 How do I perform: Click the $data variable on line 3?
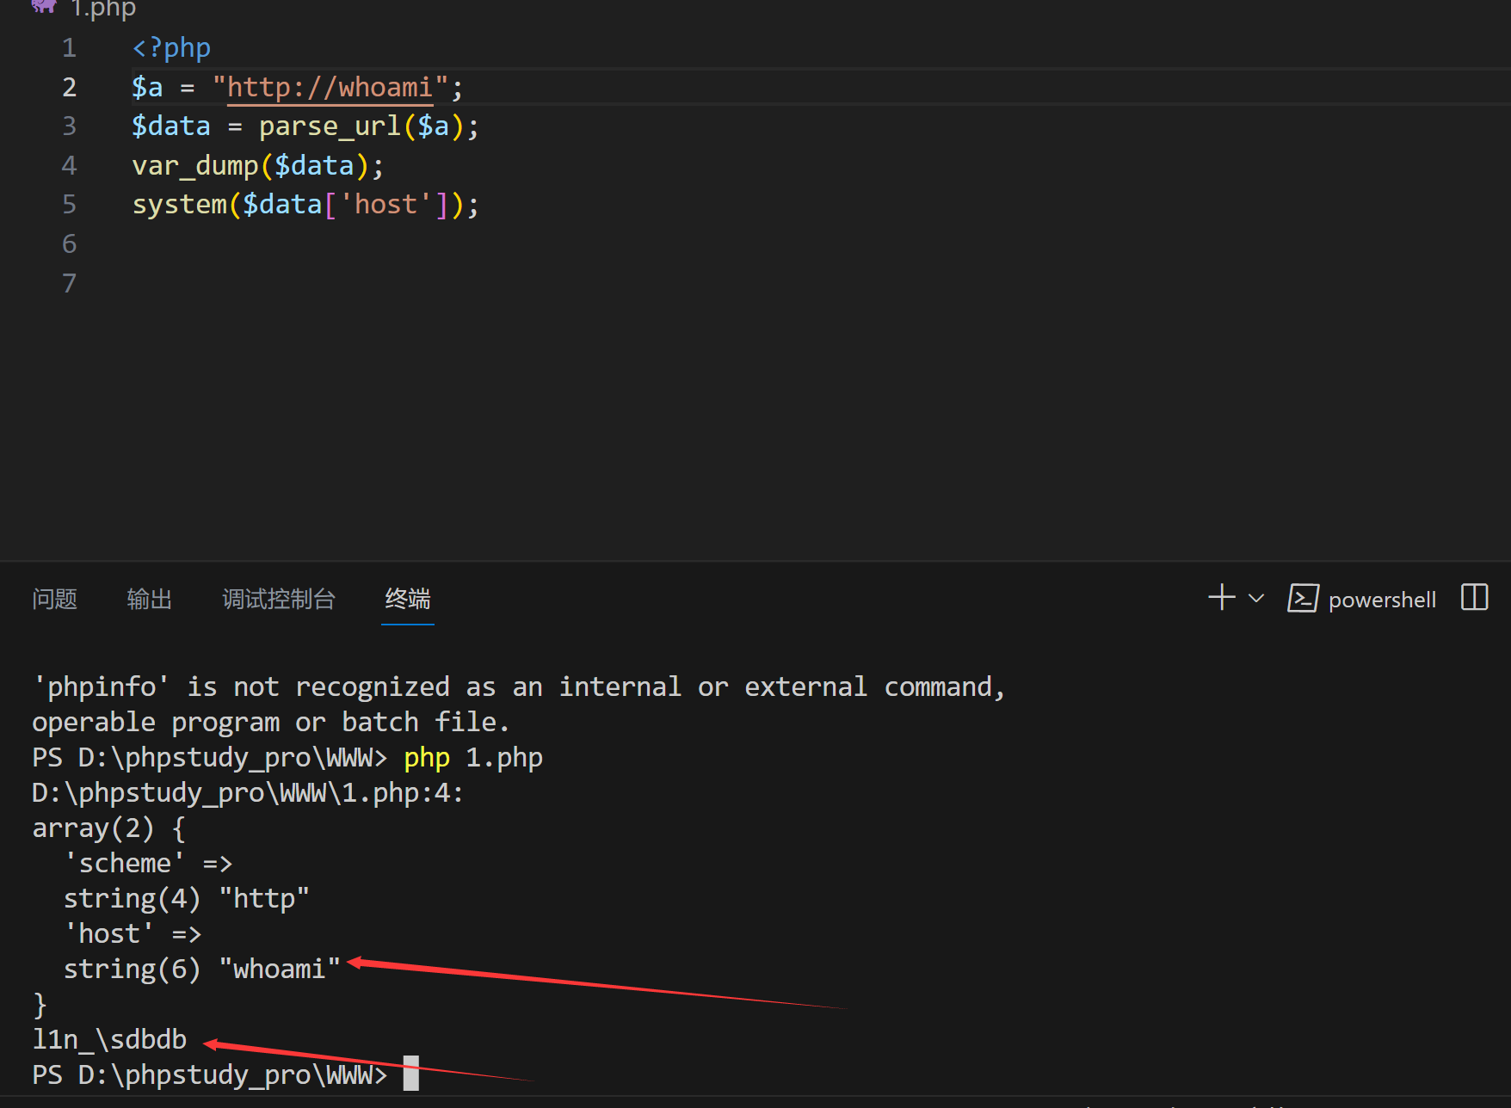pyautogui.click(x=171, y=127)
